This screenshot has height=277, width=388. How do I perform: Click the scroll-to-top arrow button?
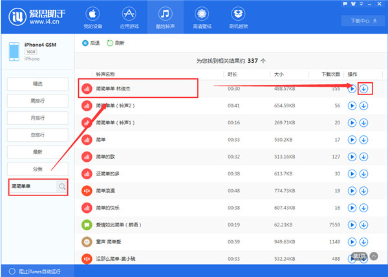click(x=374, y=256)
